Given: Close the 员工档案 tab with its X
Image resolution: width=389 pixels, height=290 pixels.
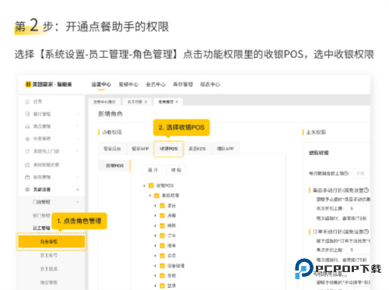Looking at the screenshot, I should click(145, 102).
